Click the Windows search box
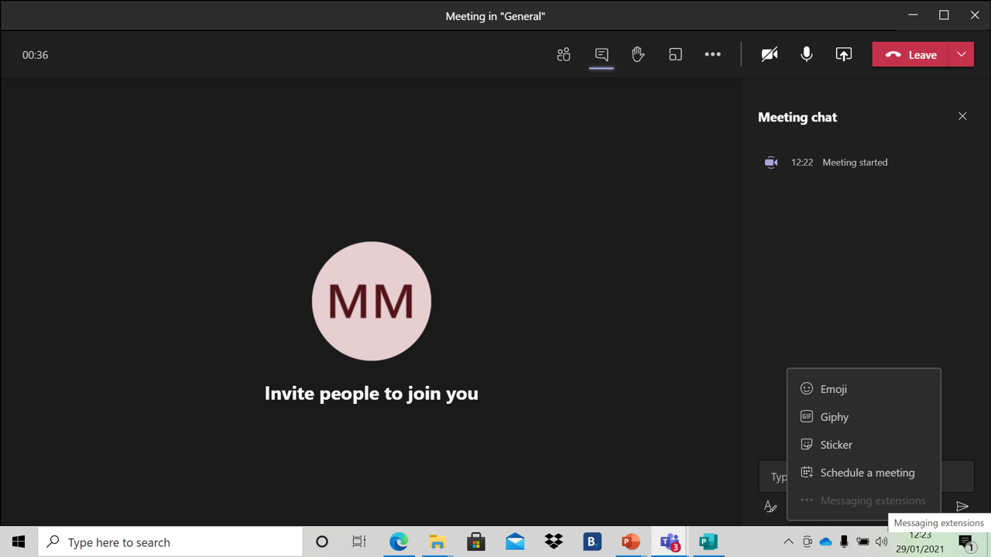This screenshot has width=991, height=557. point(170,542)
